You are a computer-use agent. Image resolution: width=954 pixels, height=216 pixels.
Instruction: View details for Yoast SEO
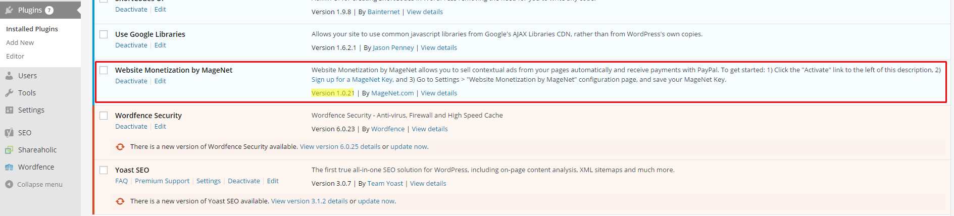pos(428,183)
